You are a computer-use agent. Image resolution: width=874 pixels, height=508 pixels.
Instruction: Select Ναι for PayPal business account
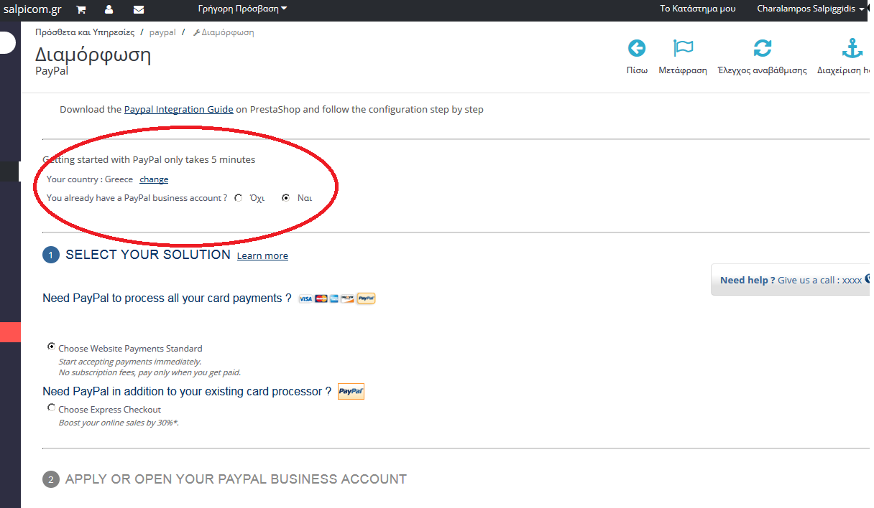click(286, 198)
